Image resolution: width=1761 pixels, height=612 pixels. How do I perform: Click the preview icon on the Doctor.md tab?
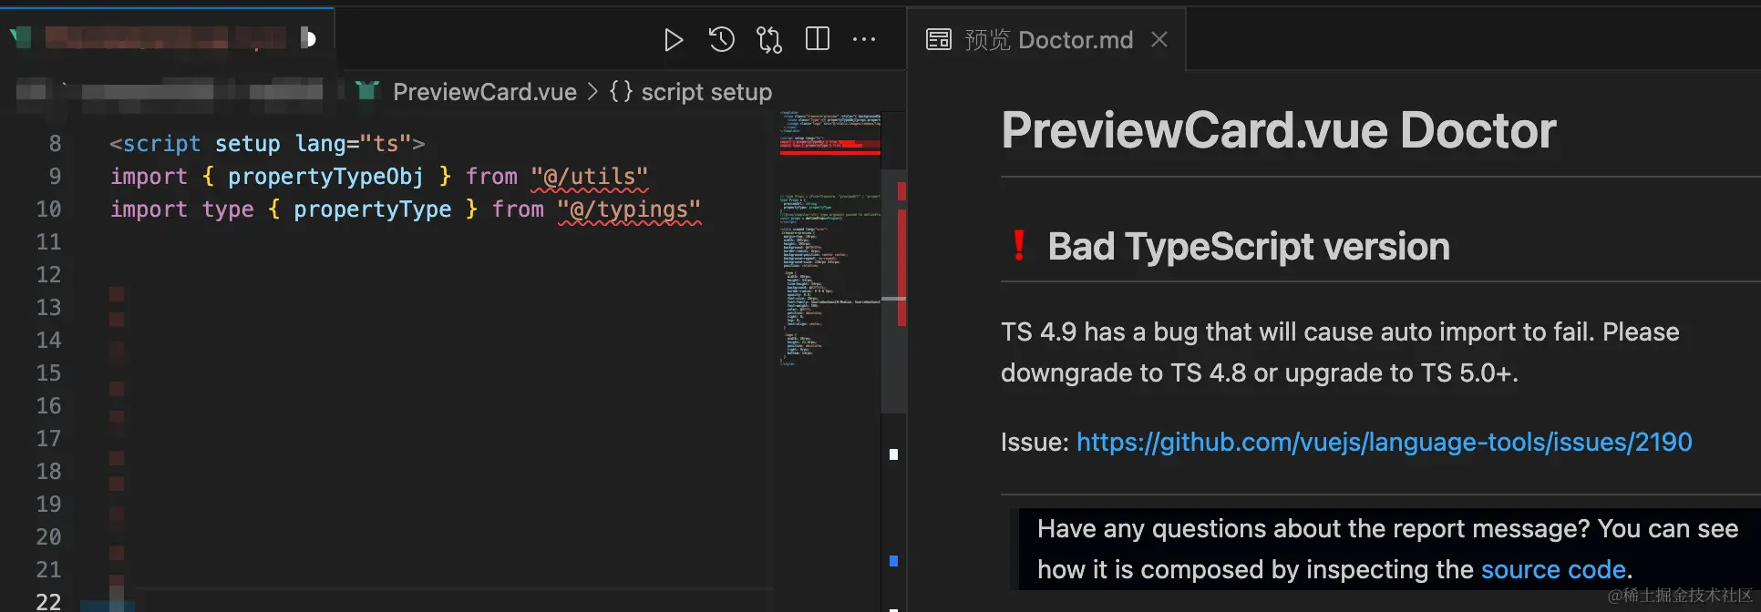[938, 39]
